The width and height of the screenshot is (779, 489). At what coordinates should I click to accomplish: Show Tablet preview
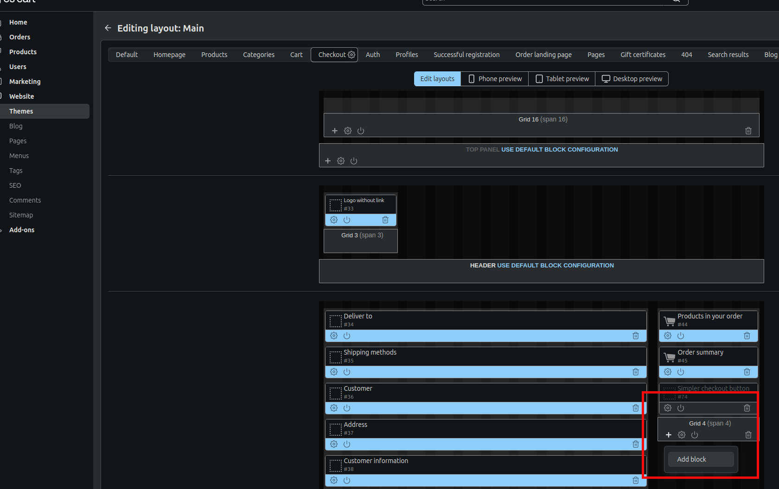coord(562,79)
